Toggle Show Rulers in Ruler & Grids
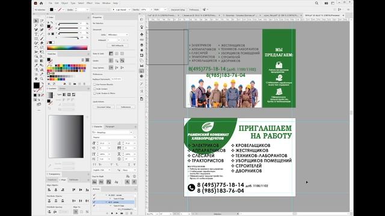Image resolution: width=385 pixels, height=216 pixels. click(x=111, y=53)
